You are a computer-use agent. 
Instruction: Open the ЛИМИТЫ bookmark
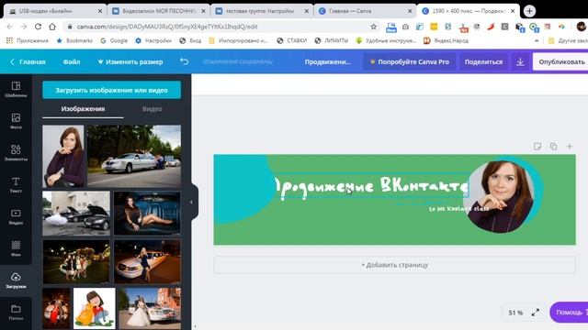pyautogui.click(x=332, y=40)
